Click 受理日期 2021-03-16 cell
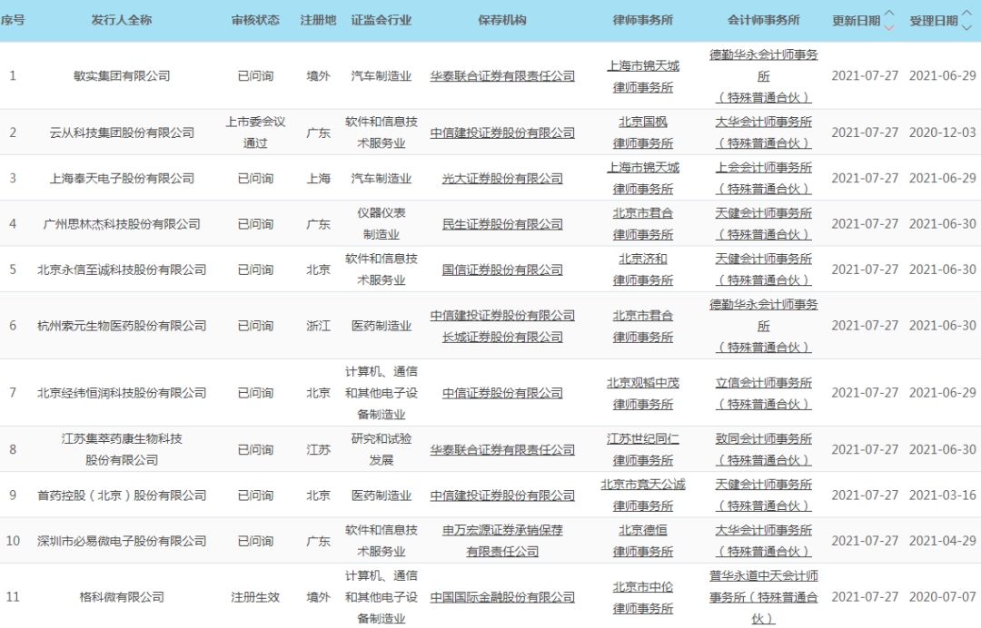Image resolution: width=981 pixels, height=628 pixels. tap(942, 495)
